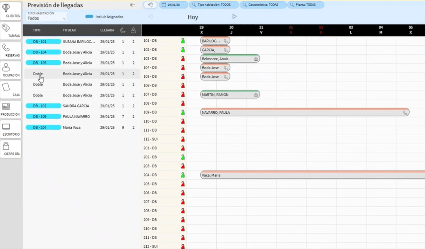Open the Tipo Habitación Todos dropdown

[46, 16]
